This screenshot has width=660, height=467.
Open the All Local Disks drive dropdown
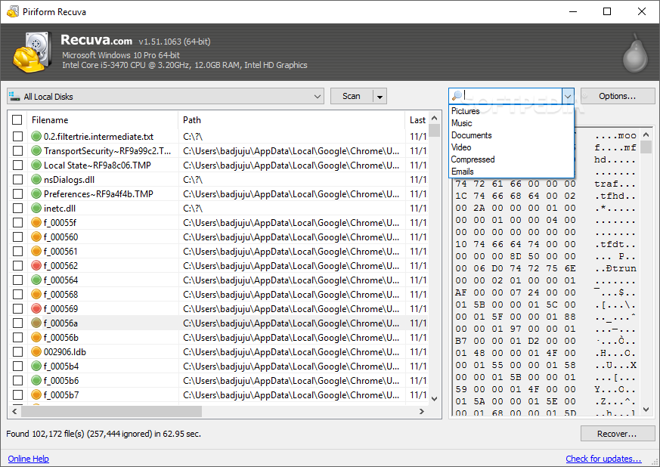click(x=317, y=96)
